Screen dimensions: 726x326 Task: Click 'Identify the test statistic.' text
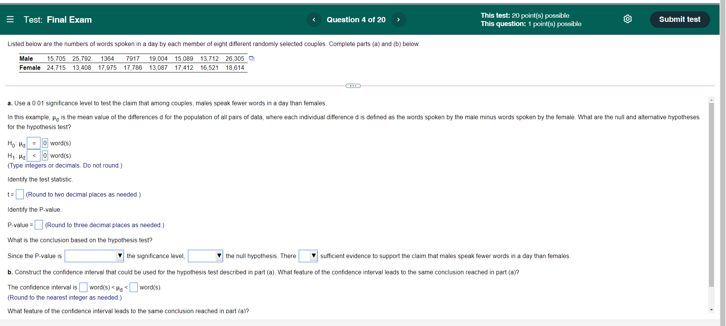40,179
